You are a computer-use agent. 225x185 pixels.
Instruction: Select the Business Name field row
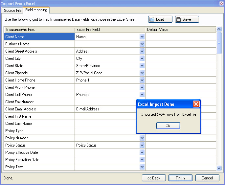(39, 44)
